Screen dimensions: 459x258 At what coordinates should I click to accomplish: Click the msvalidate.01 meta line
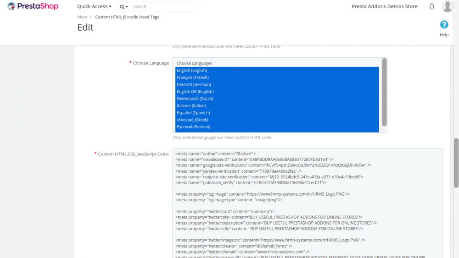254,159
